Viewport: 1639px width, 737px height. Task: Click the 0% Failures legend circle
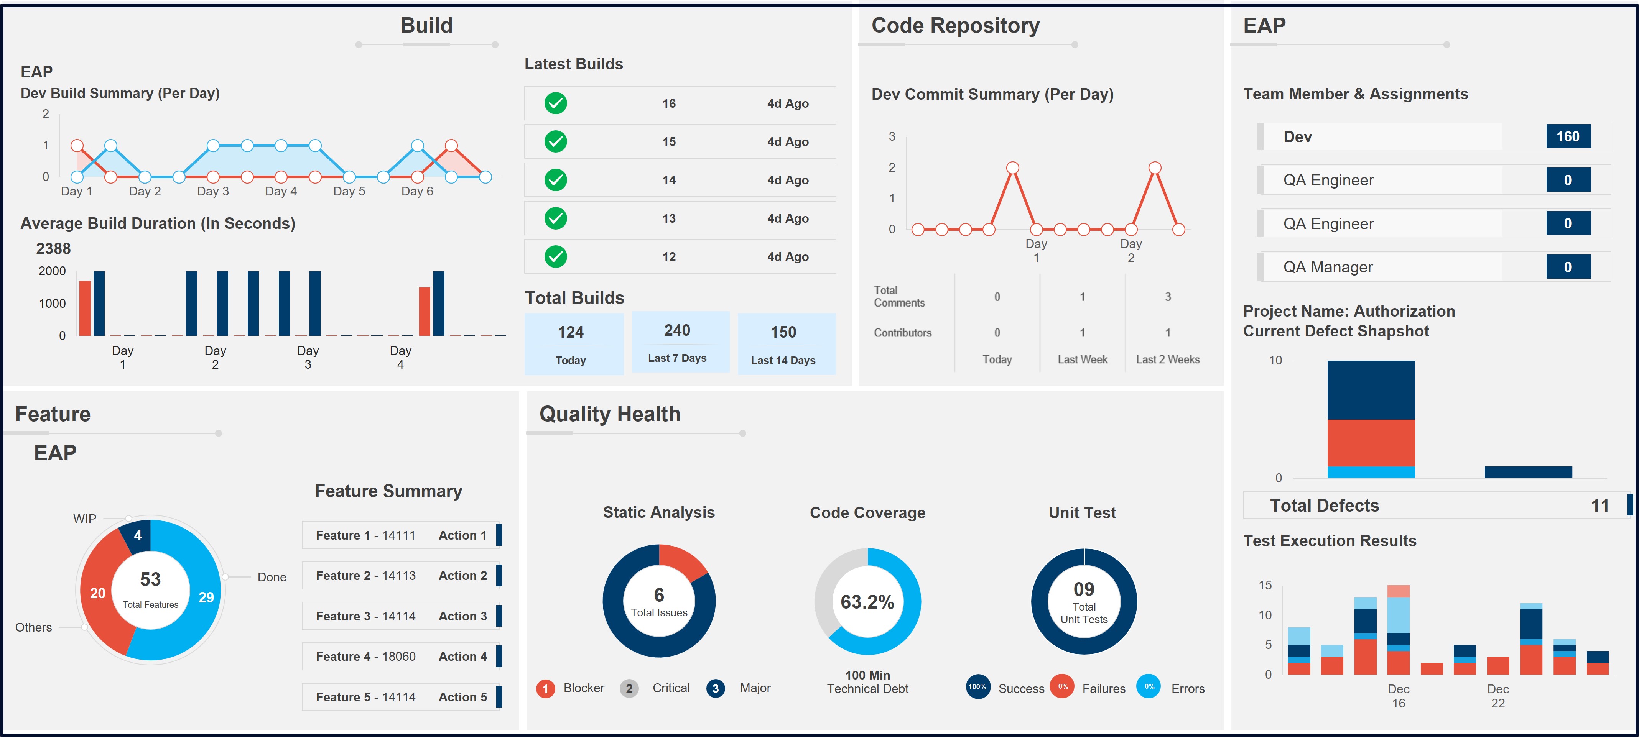1063,687
